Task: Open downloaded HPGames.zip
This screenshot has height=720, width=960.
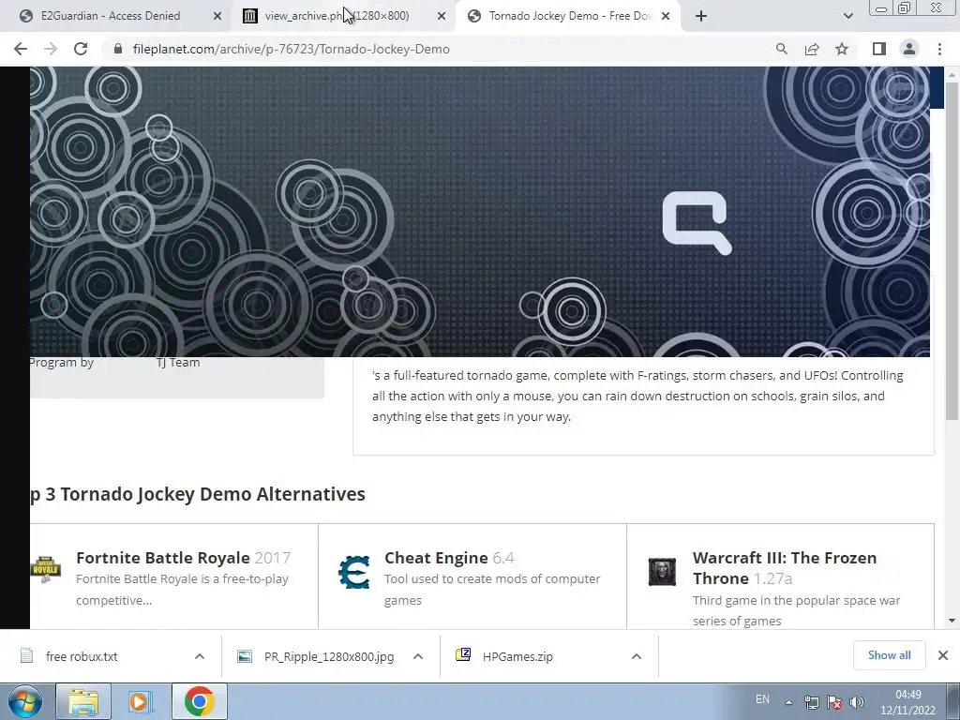Action: point(517,656)
